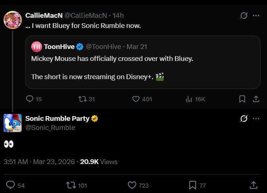
Task: Bookmark Sonic Rumble Party's post
Action: coord(193,185)
